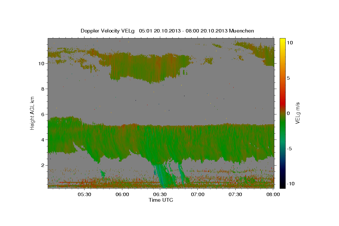339x226 pixels.
Task: Click the height tick label 6
Action: click(42, 114)
